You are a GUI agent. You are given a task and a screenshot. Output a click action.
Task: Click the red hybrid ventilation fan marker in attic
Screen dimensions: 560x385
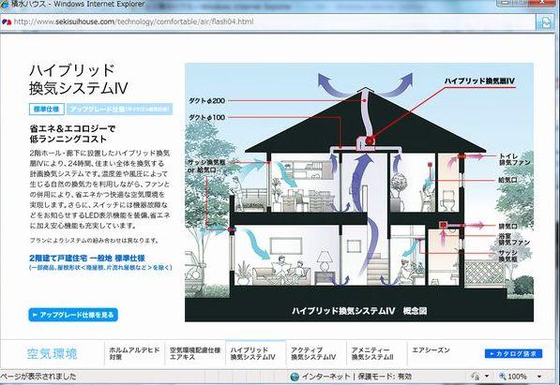[370, 141]
